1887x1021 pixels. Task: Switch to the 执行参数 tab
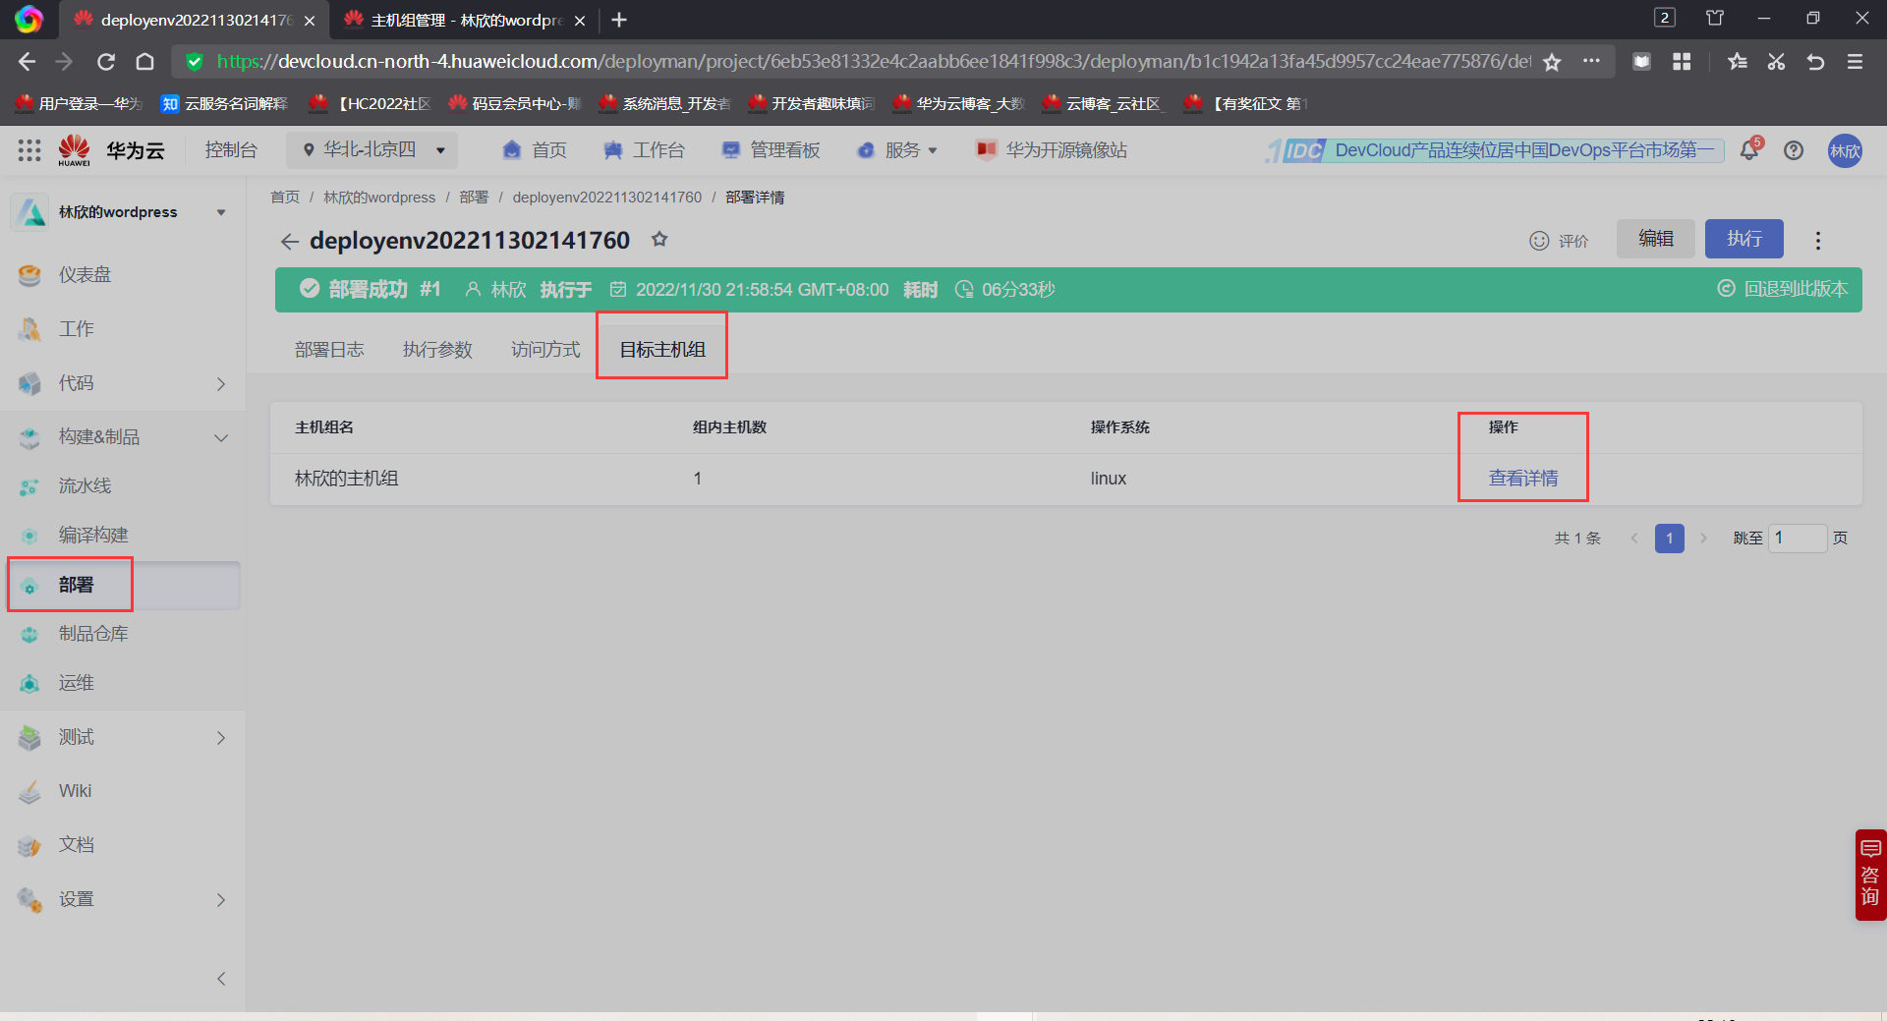point(437,350)
